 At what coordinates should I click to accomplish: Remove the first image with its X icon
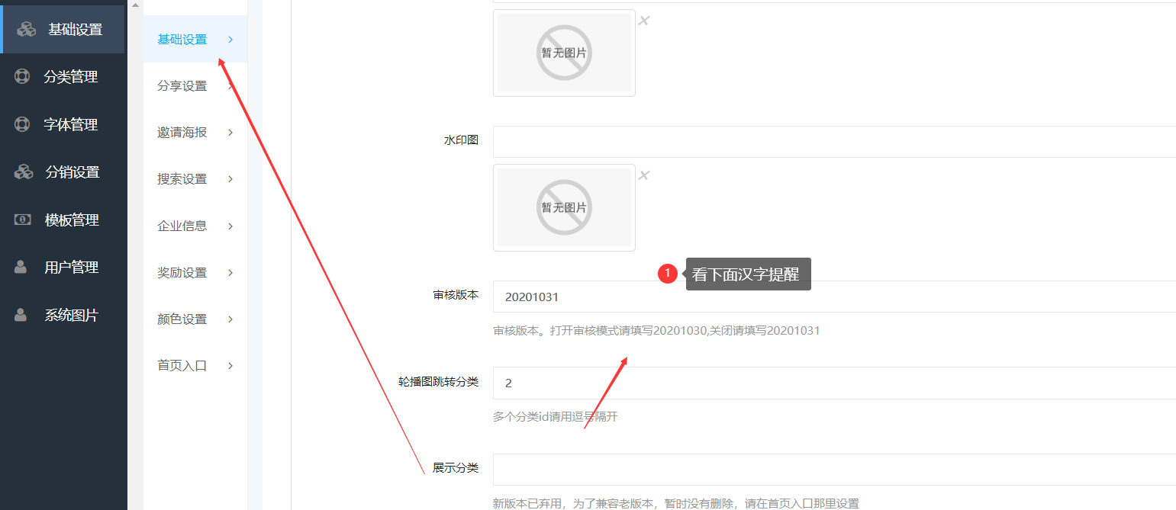[643, 21]
